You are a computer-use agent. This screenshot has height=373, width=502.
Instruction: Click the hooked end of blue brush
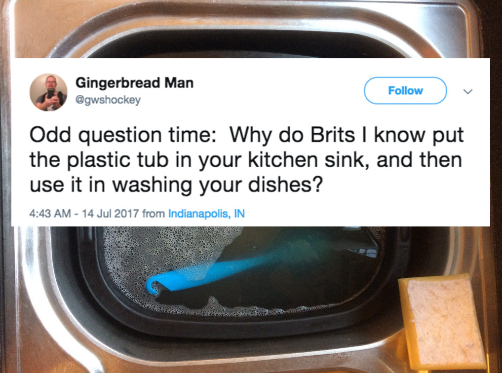pos(153,285)
